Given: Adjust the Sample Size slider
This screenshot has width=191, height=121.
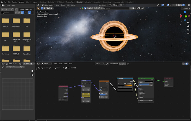Looking at the screenshot, I should 15,67.
